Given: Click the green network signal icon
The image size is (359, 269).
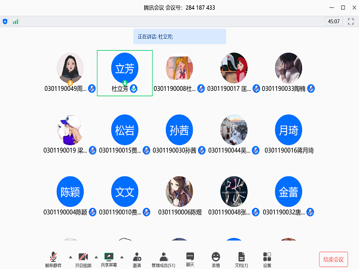Looking at the screenshot, I should coord(16,22).
